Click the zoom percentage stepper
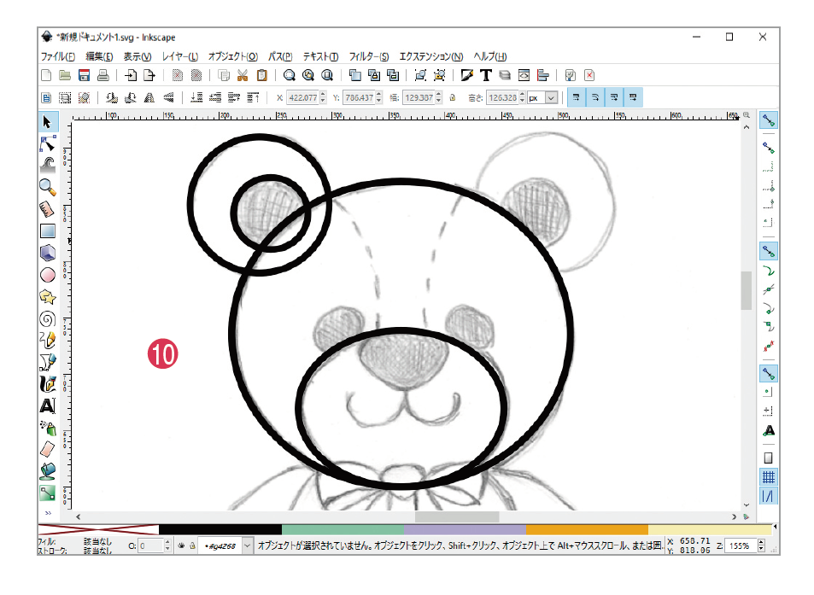Viewport: 814px width, 595px height. point(761,545)
